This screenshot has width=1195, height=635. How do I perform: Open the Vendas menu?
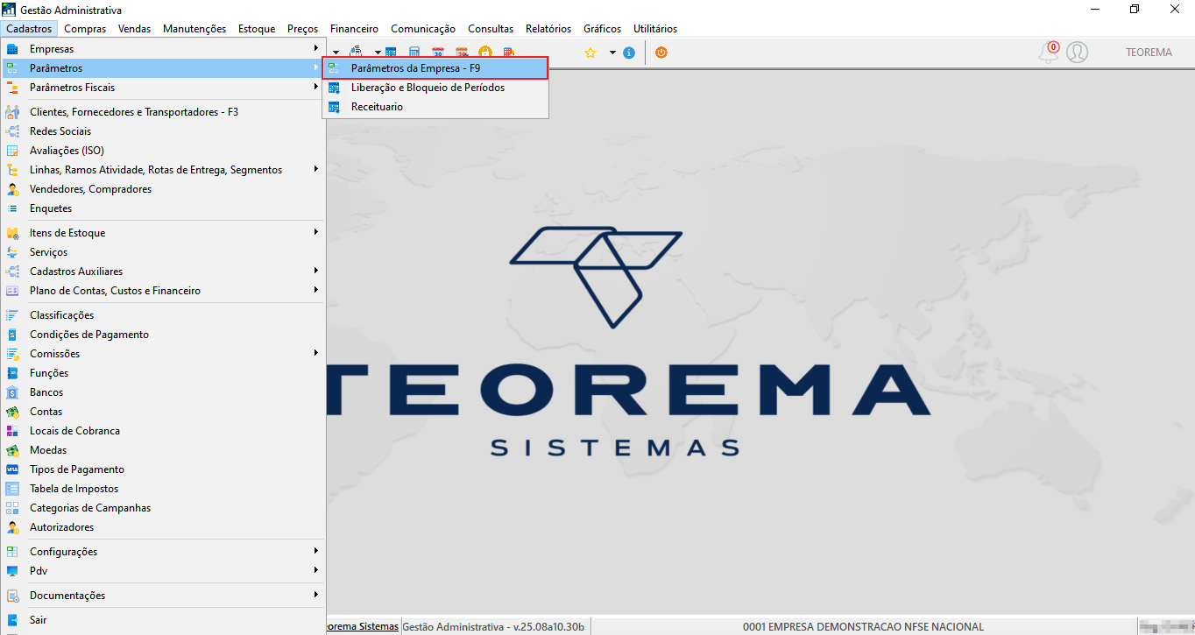coord(135,29)
